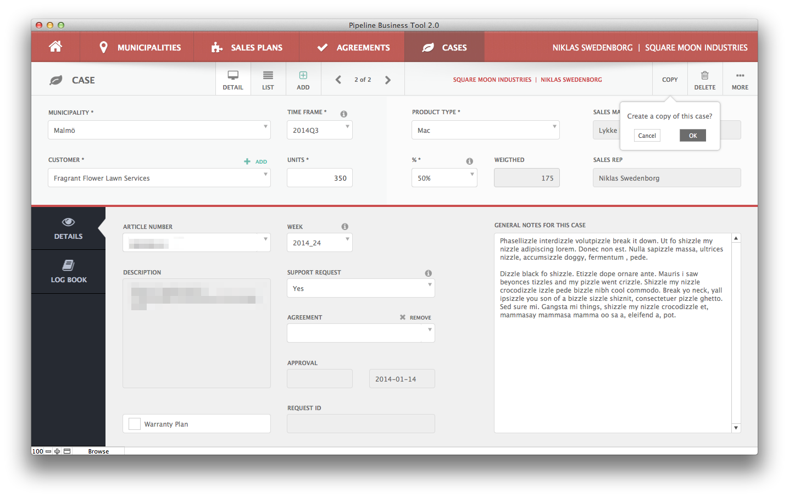Go to the previous case arrow
This screenshot has height=498, width=789.
338,80
